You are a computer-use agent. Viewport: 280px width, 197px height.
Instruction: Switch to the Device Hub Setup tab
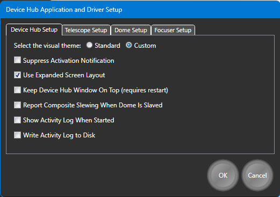tap(34, 30)
